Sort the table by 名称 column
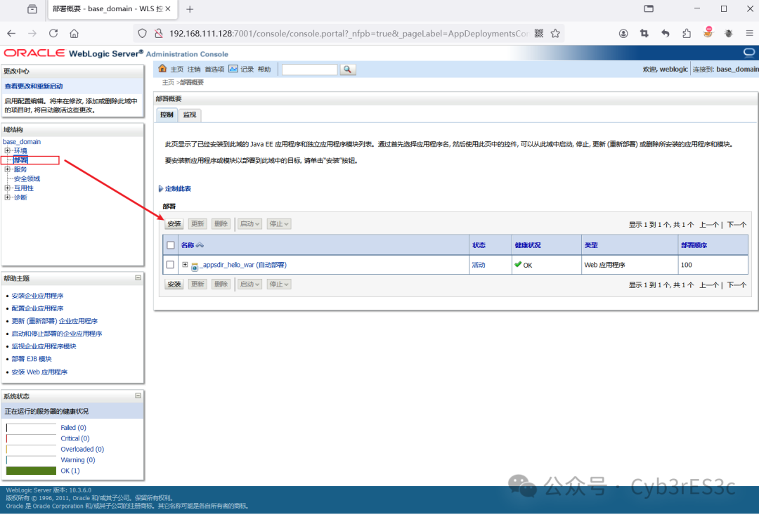Viewport: 759px width, 517px height. (188, 245)
